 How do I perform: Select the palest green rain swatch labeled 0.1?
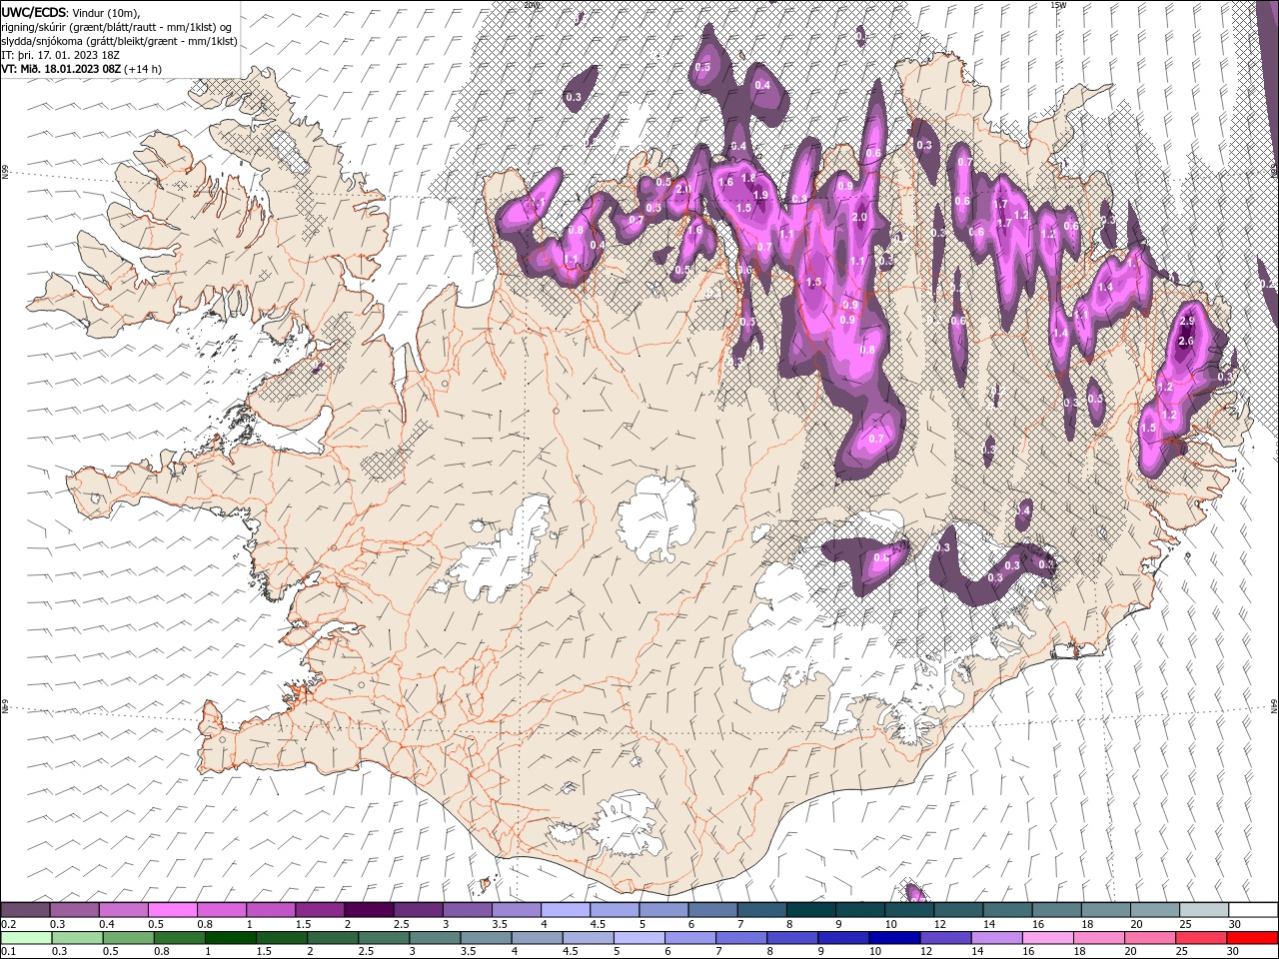(26, 938)
